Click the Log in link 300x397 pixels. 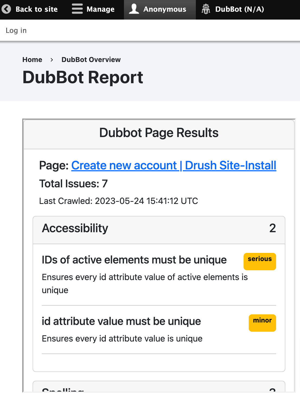click(x=16, y=30)
